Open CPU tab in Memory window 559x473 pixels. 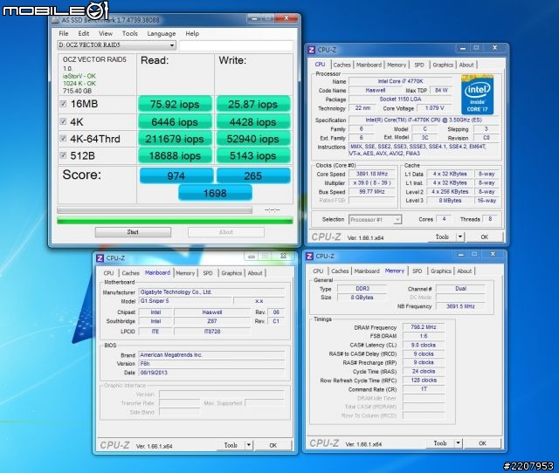coord(318,271)
